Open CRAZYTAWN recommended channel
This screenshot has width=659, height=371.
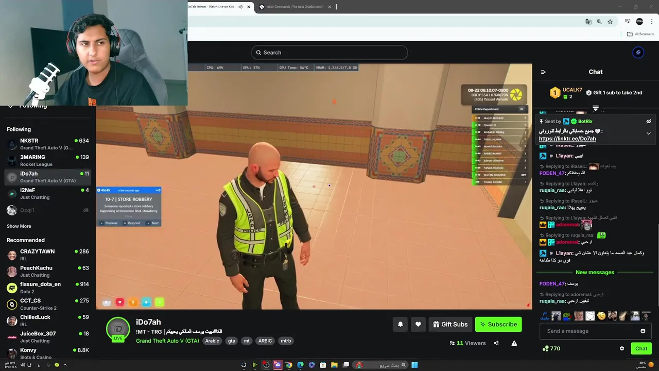48,255
